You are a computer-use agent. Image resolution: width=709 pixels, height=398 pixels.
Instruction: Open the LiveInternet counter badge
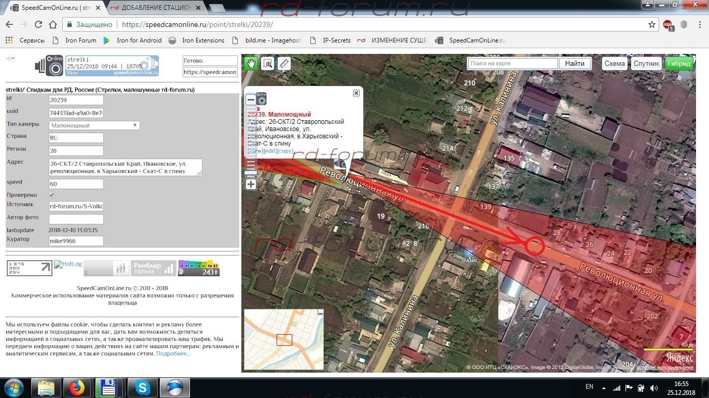click(x=29, y=268)
